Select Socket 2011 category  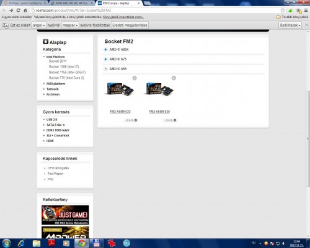coord(58,61)
